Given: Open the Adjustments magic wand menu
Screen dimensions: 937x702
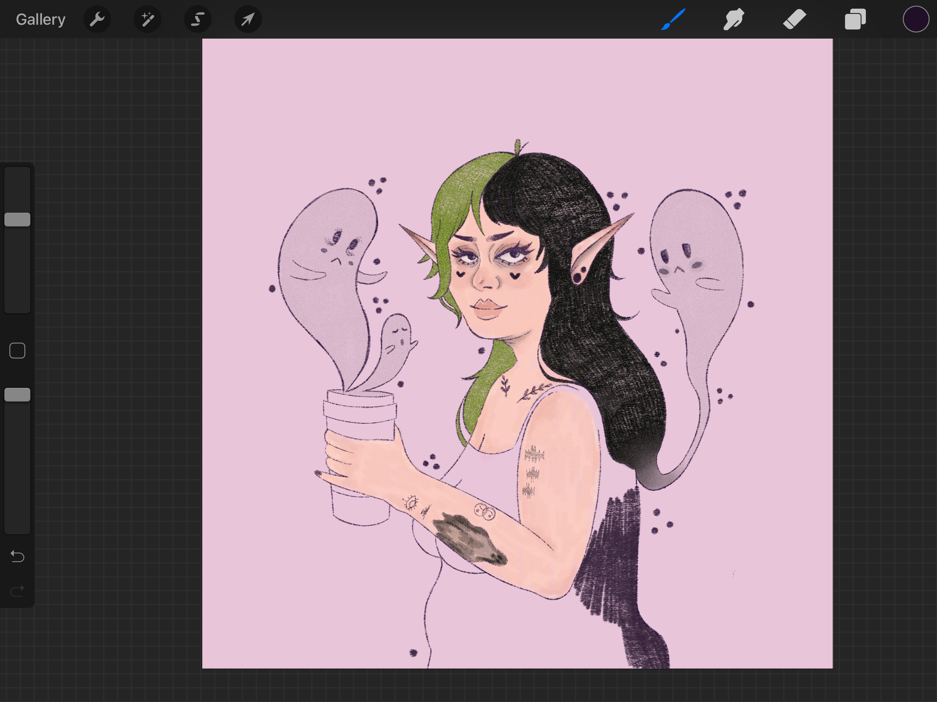Looking at the screenshot, I should 147,19.
